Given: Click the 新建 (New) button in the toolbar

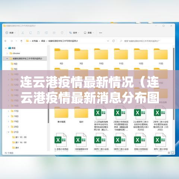Looking at the screenshot, I should [x=10, y=33].
